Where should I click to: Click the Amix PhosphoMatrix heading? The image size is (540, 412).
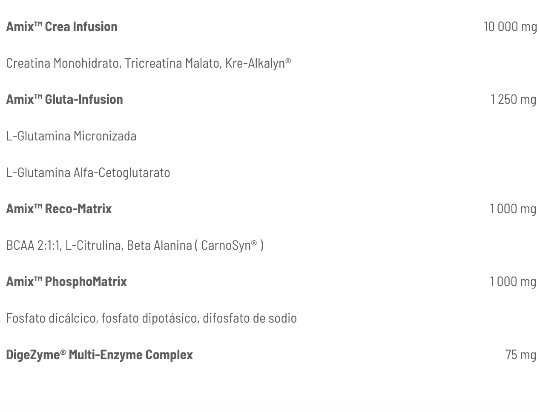tap(66, 281)
